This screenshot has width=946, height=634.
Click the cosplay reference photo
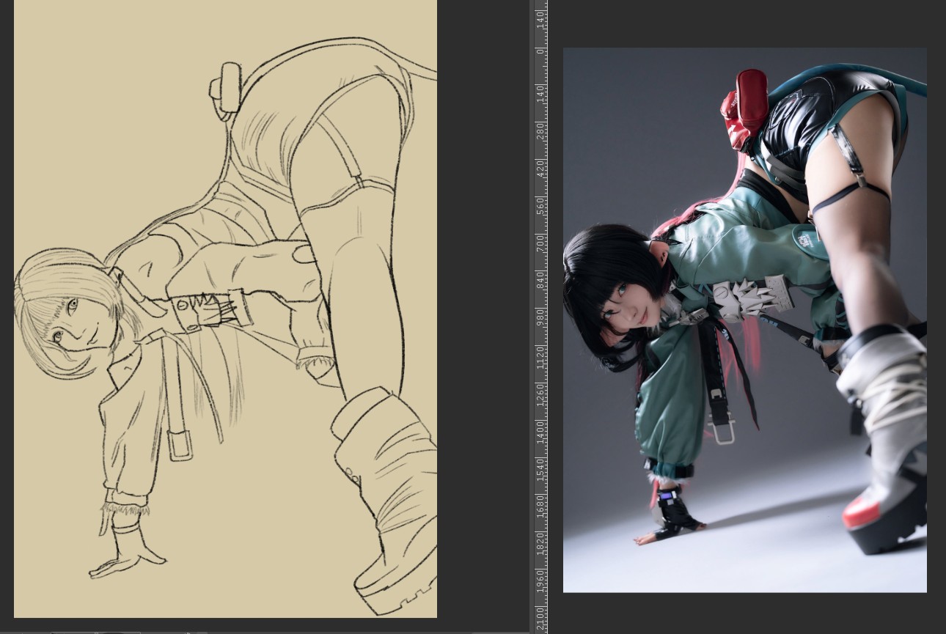pyautogui.click(x=744, y=320)
